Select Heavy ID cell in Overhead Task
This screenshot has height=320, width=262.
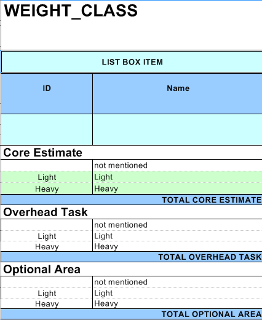(x=47, y=246)
